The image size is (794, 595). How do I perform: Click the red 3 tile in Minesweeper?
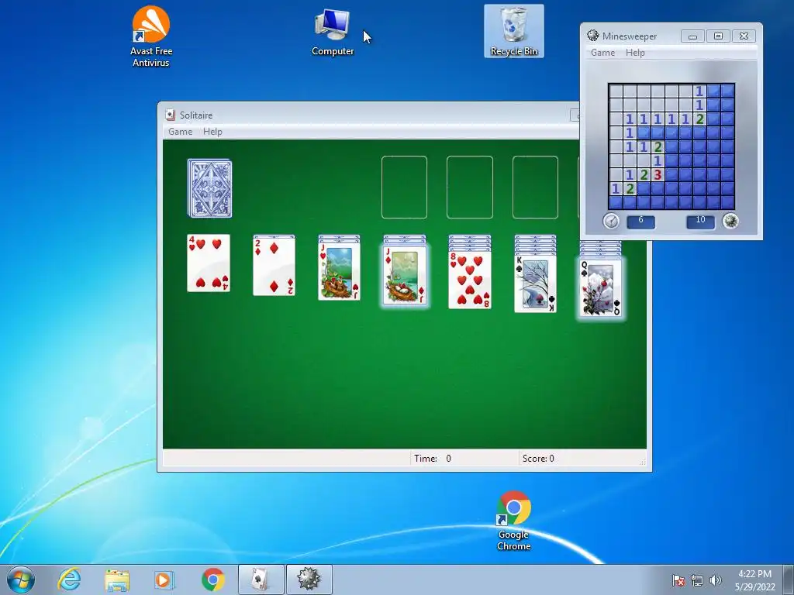(x=658, y=175)
